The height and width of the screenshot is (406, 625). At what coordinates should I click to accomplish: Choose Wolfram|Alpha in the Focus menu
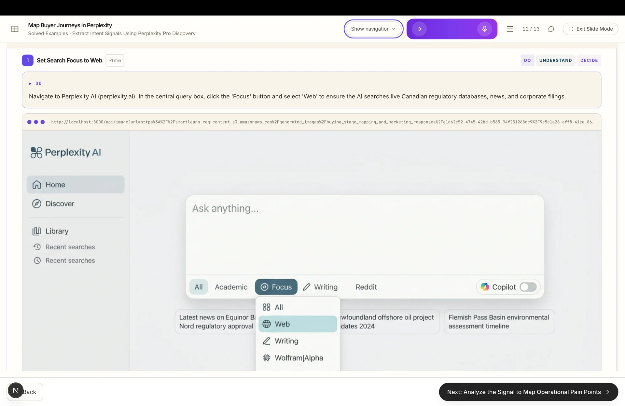click(x=298, y=358)
